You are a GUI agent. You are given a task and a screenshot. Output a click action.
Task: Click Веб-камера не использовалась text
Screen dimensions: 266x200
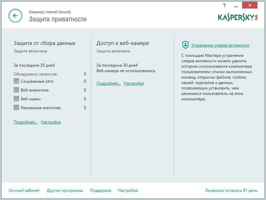(x=126, y=71)
